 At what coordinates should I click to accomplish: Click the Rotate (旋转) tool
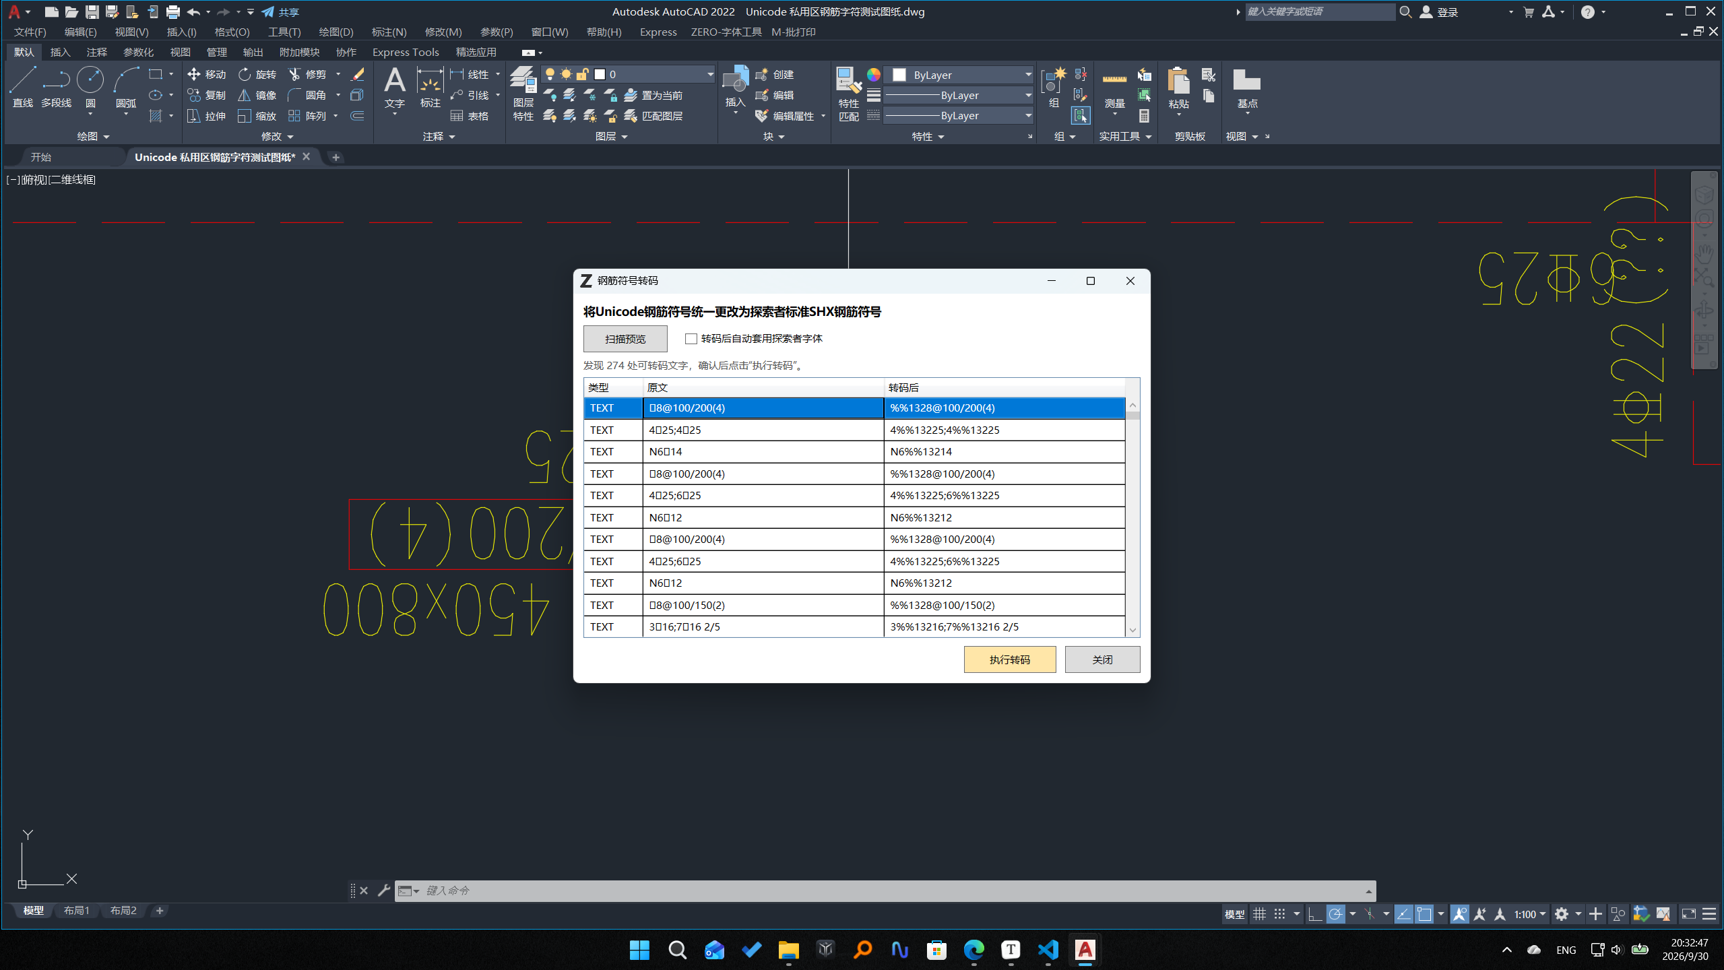tap(257, 74)
